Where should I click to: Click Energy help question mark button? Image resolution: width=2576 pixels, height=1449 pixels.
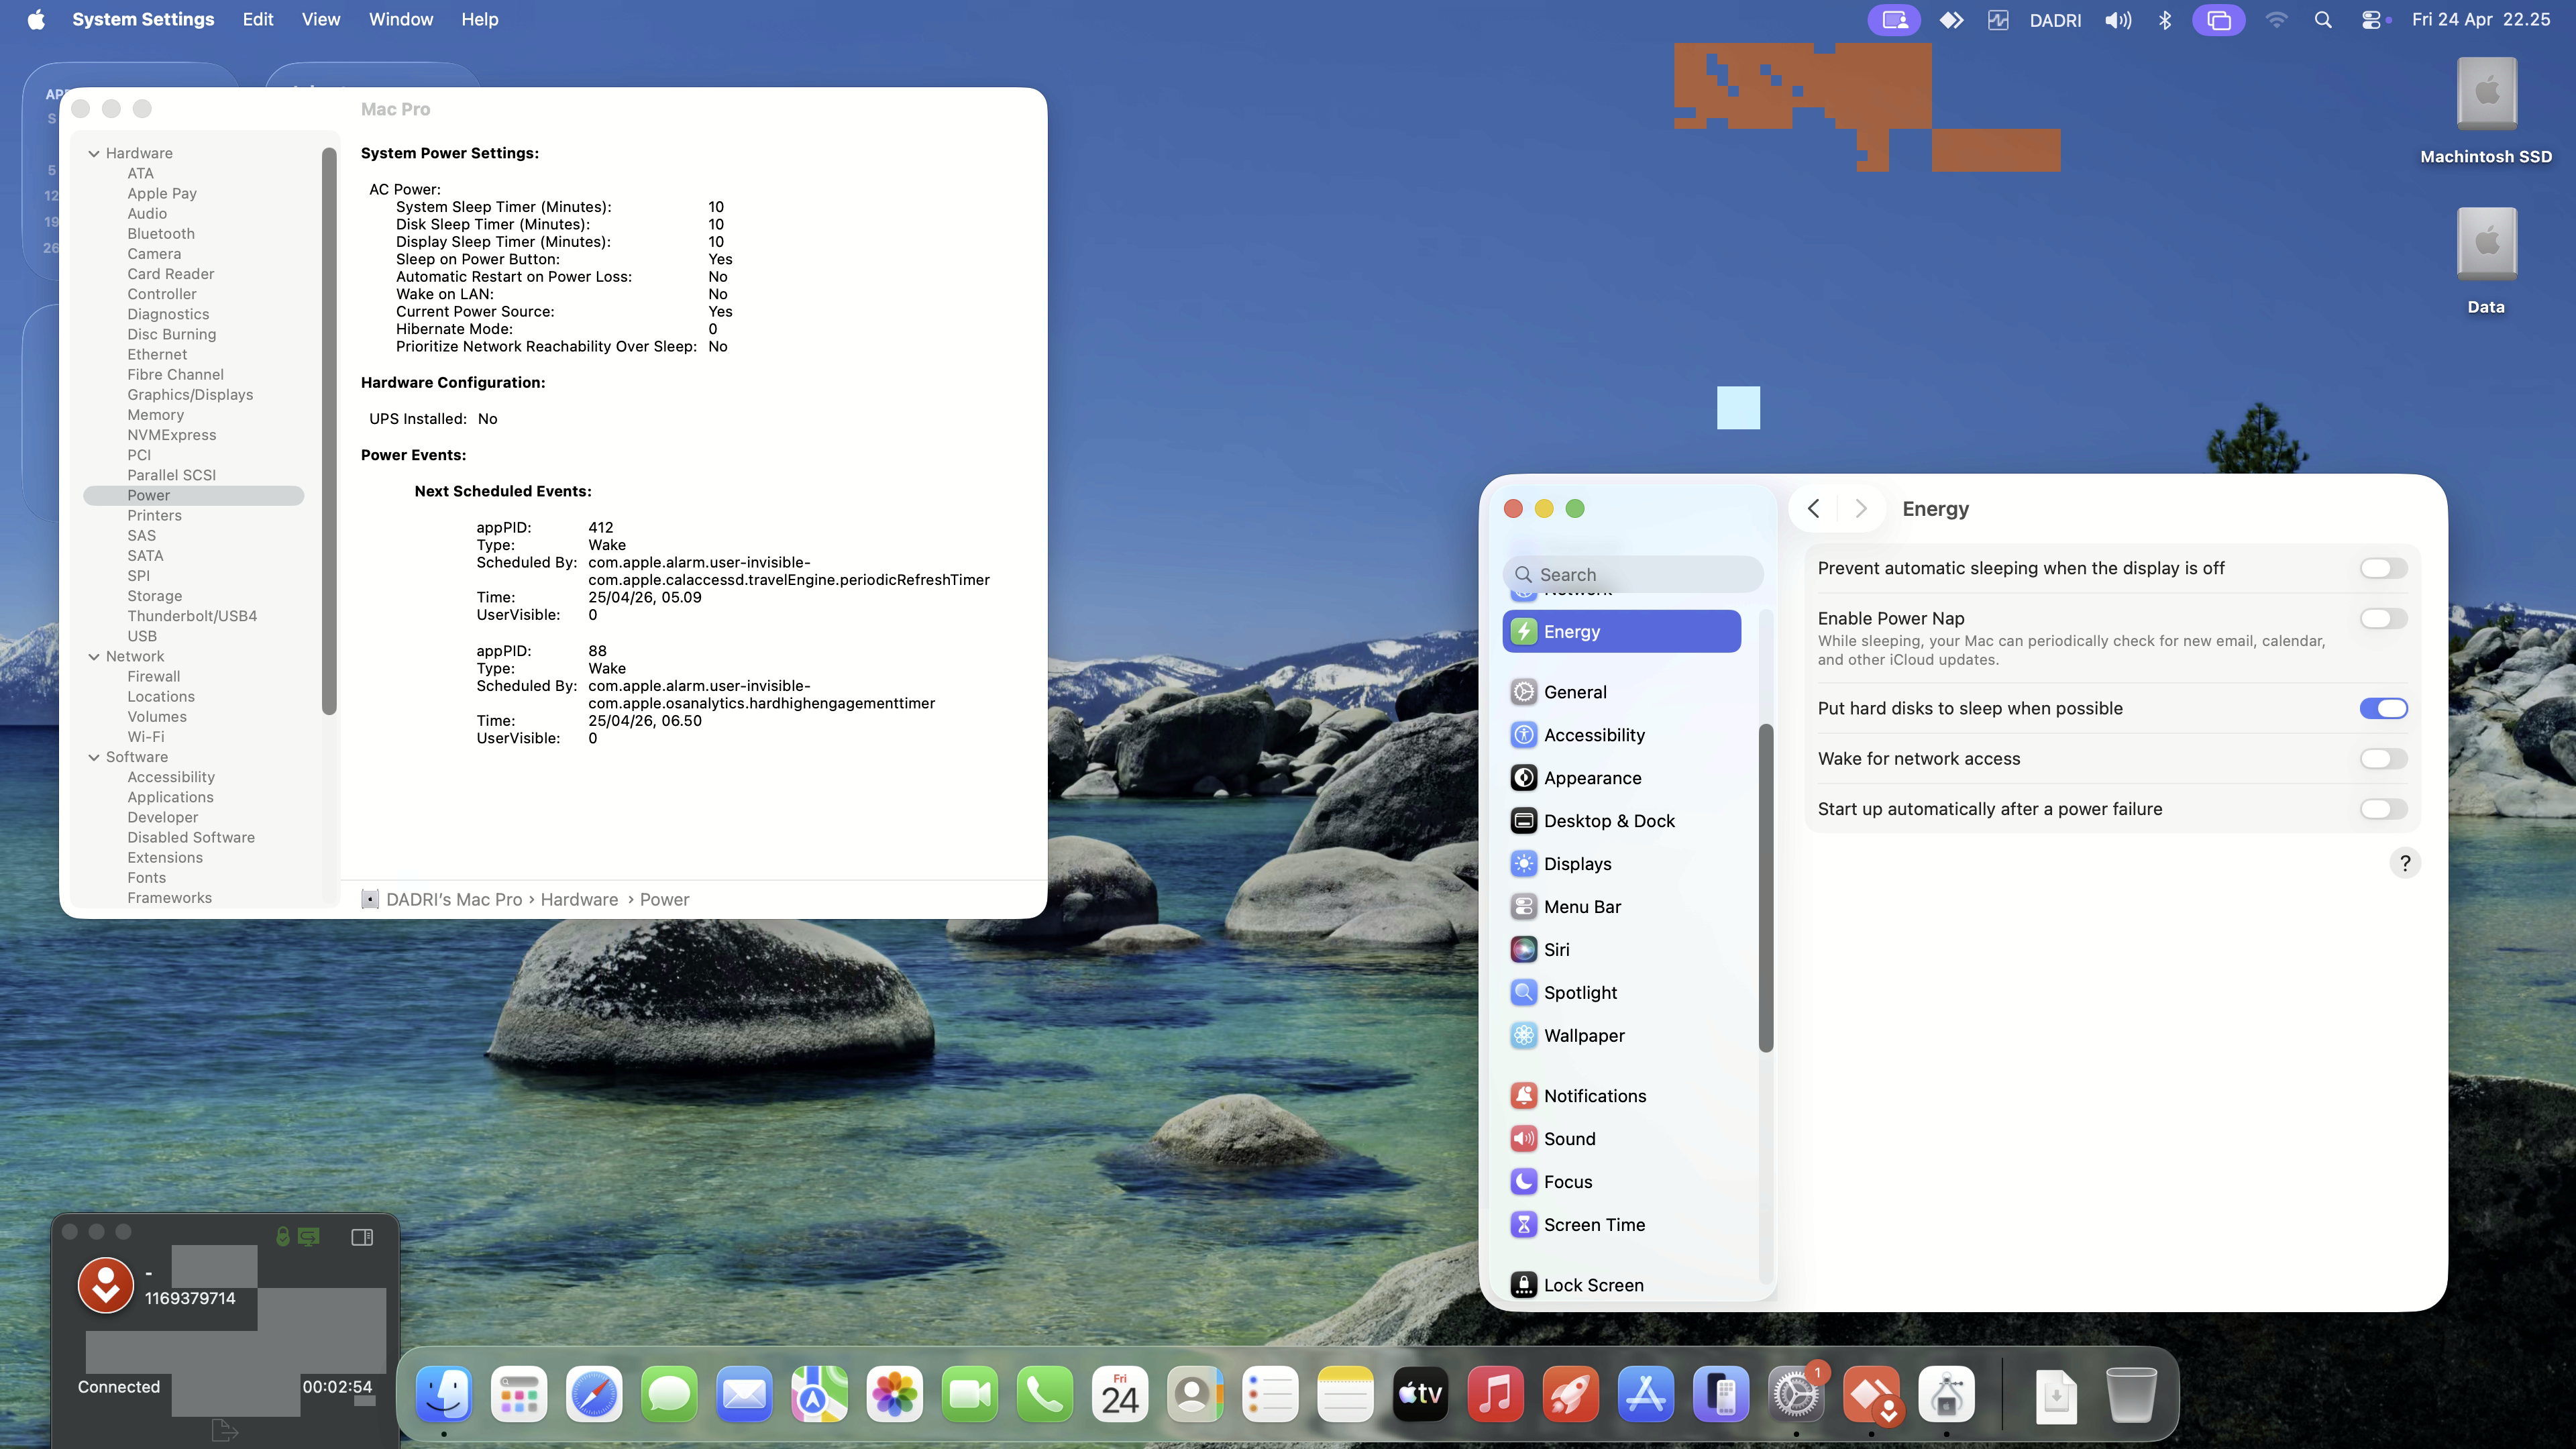click(x=2405, y=863)
